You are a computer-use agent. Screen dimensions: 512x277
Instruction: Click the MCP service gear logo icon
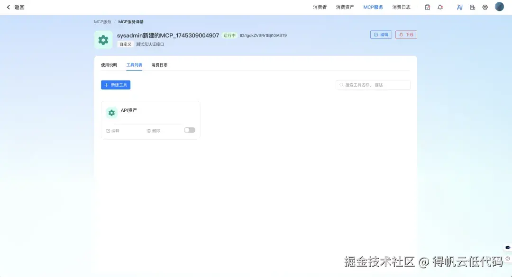[x=103, y=40]
